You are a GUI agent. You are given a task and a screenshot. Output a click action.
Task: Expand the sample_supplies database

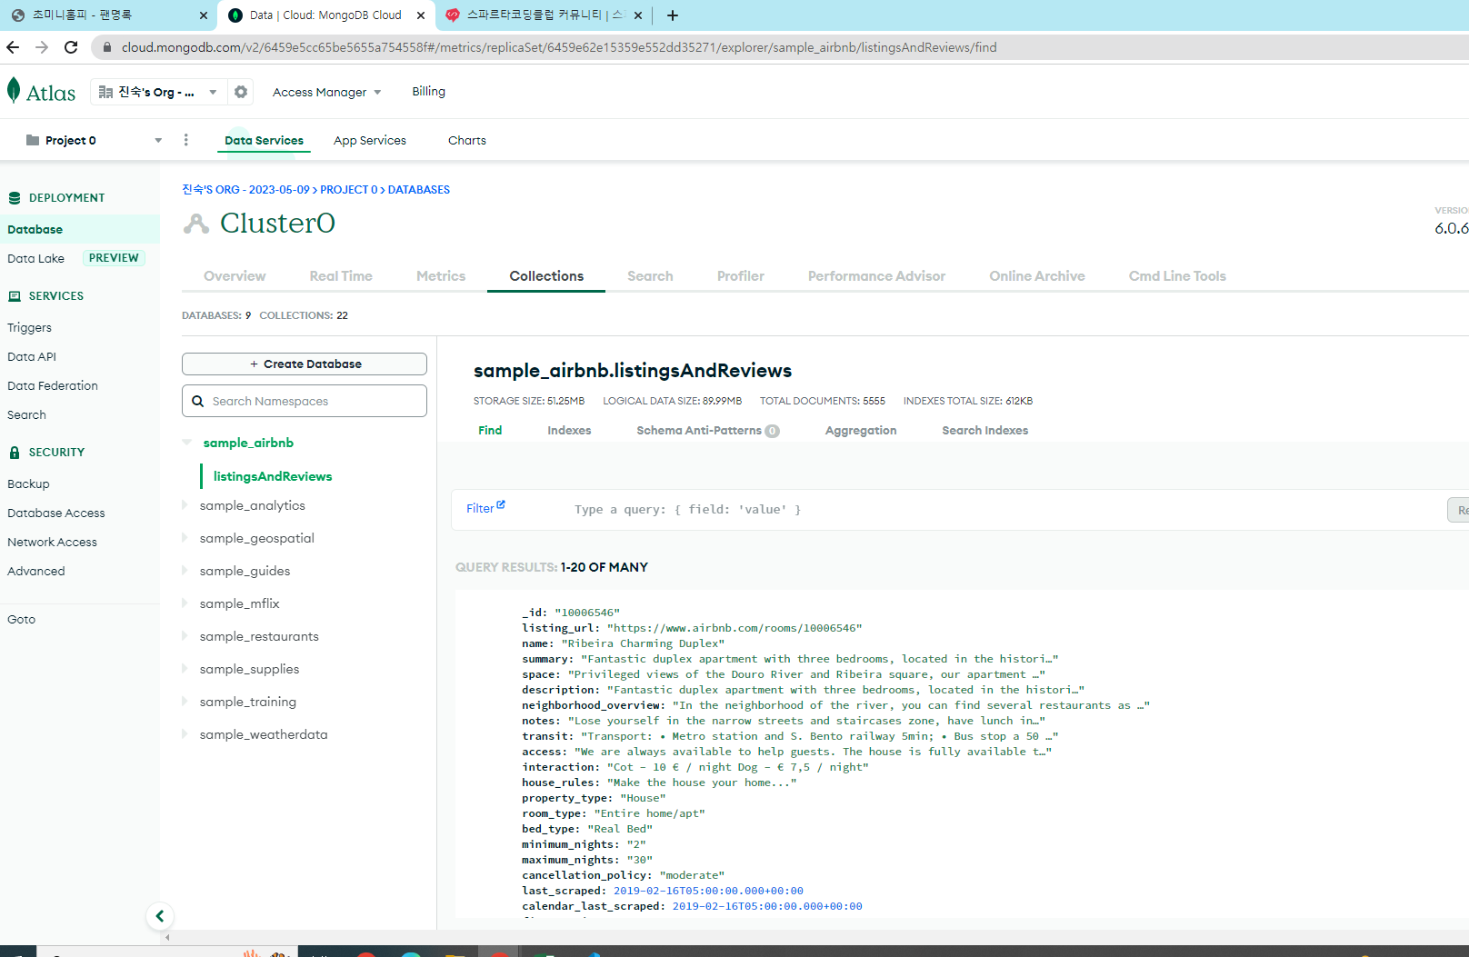point(185,669)
